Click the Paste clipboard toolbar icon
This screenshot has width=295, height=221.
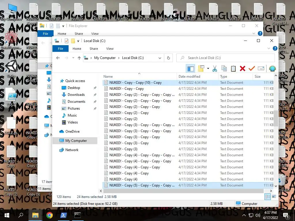[x=233, y=68]
